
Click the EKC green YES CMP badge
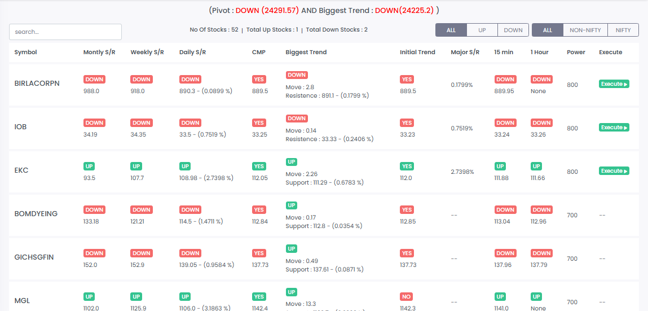pos(259,167)
